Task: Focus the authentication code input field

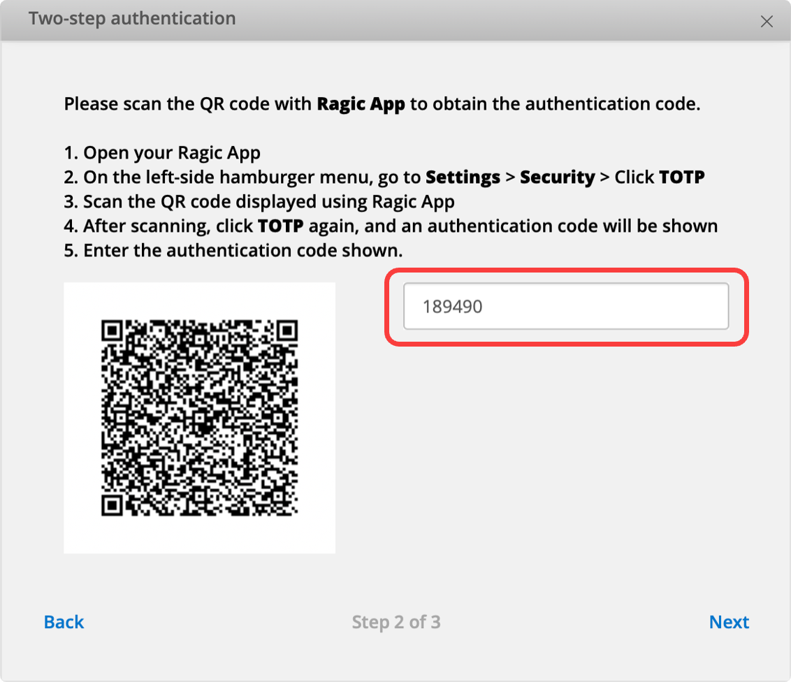Action: click(x=566, y=306)
